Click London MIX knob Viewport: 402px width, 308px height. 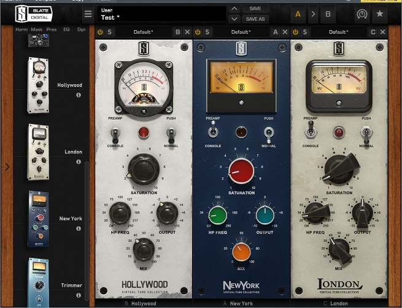339,250
